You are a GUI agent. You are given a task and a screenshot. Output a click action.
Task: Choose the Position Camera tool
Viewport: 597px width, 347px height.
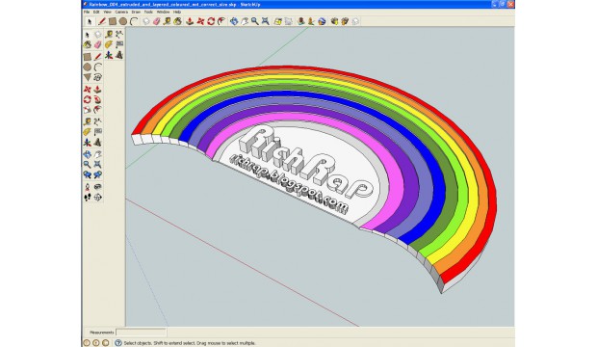(x=88, y=186)
